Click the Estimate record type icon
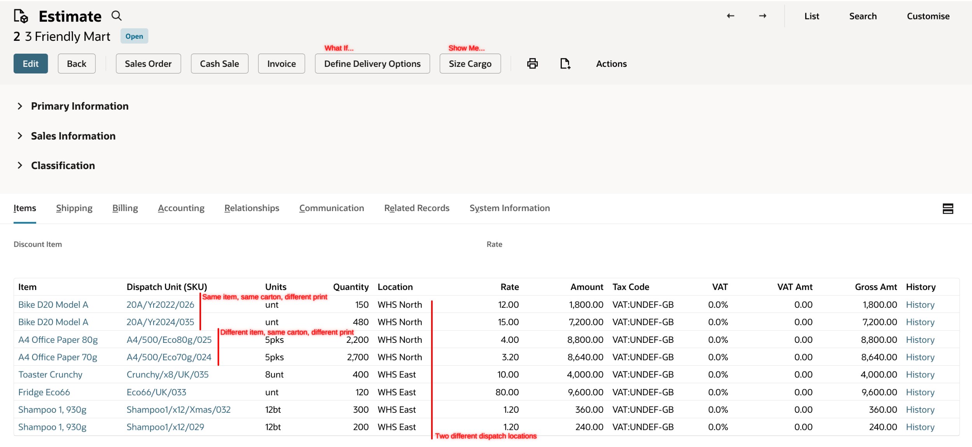Viewport: 972px width, 447px height. [x=21, y=16]
